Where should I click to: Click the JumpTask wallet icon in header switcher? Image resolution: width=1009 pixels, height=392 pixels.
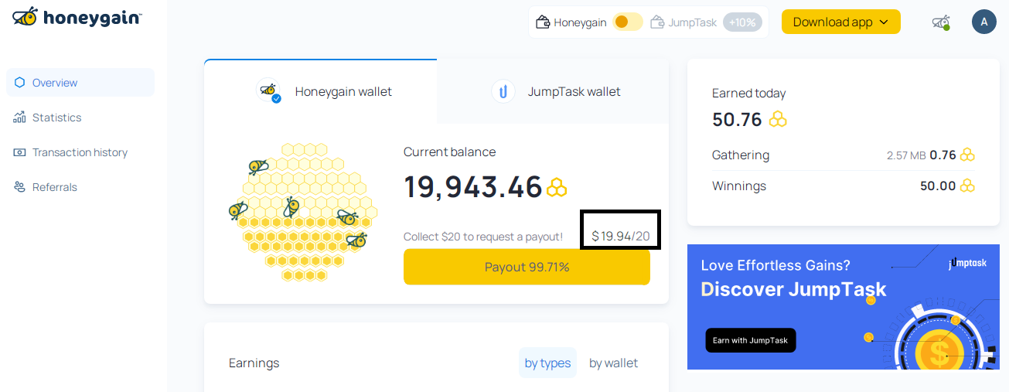click(658, 22)
